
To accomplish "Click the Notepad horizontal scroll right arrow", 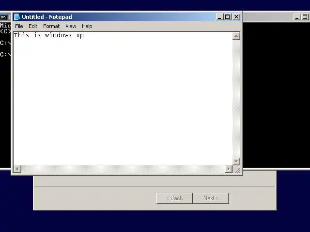I will coord(229,169).
